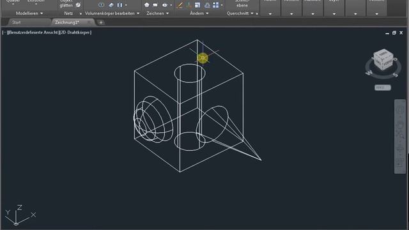Screen dimensions: 409x230
Task: Click the array grid icon in Ändern
Action: [216, 4]
